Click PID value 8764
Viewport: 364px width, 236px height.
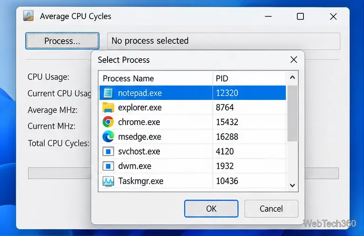[x=225, y=108]
